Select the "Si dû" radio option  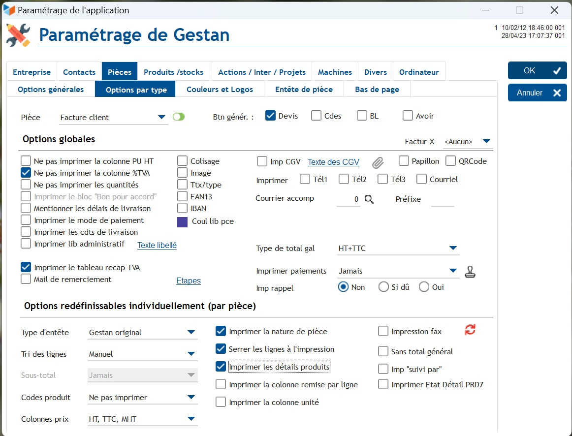[x=383, y=287]
